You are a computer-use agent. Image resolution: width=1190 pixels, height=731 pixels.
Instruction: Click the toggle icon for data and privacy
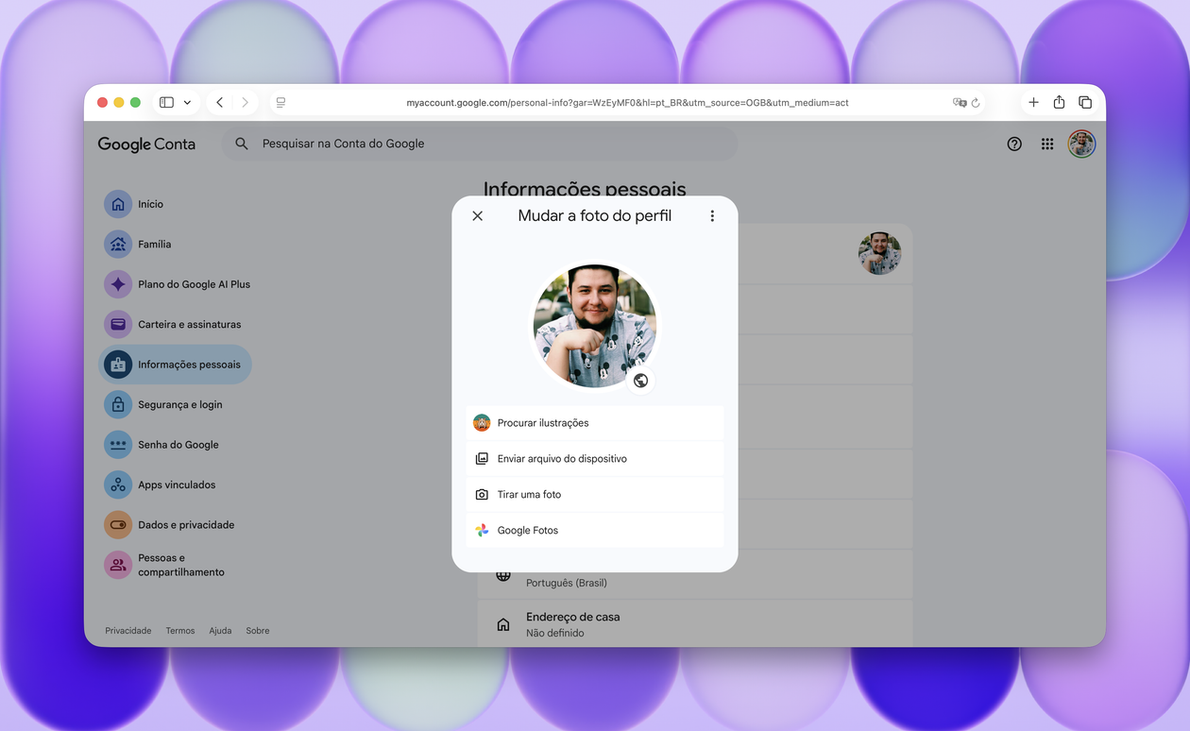(118, 525)
